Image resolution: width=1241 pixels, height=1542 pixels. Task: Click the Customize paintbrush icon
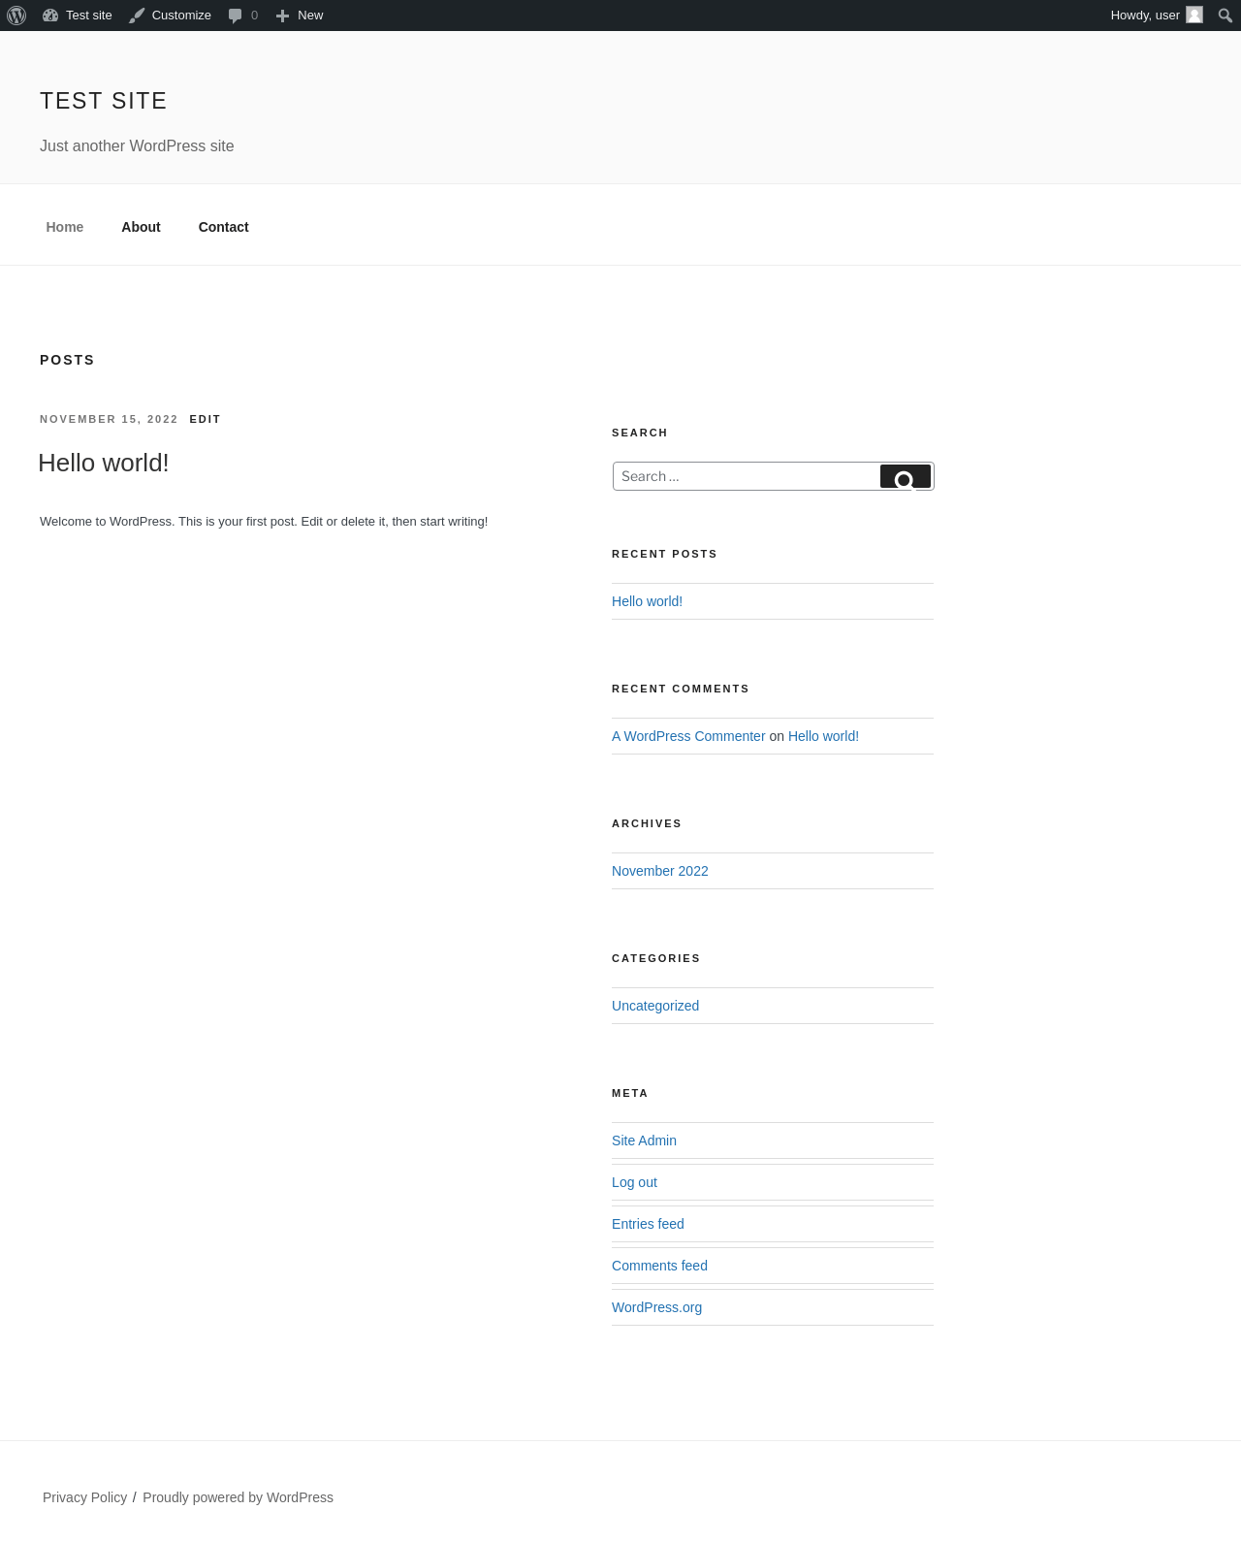pos(137,16)
